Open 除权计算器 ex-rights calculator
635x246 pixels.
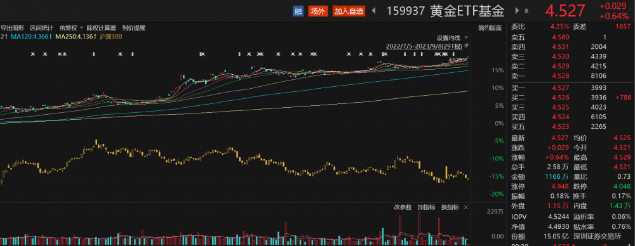(x=101, y=28)
